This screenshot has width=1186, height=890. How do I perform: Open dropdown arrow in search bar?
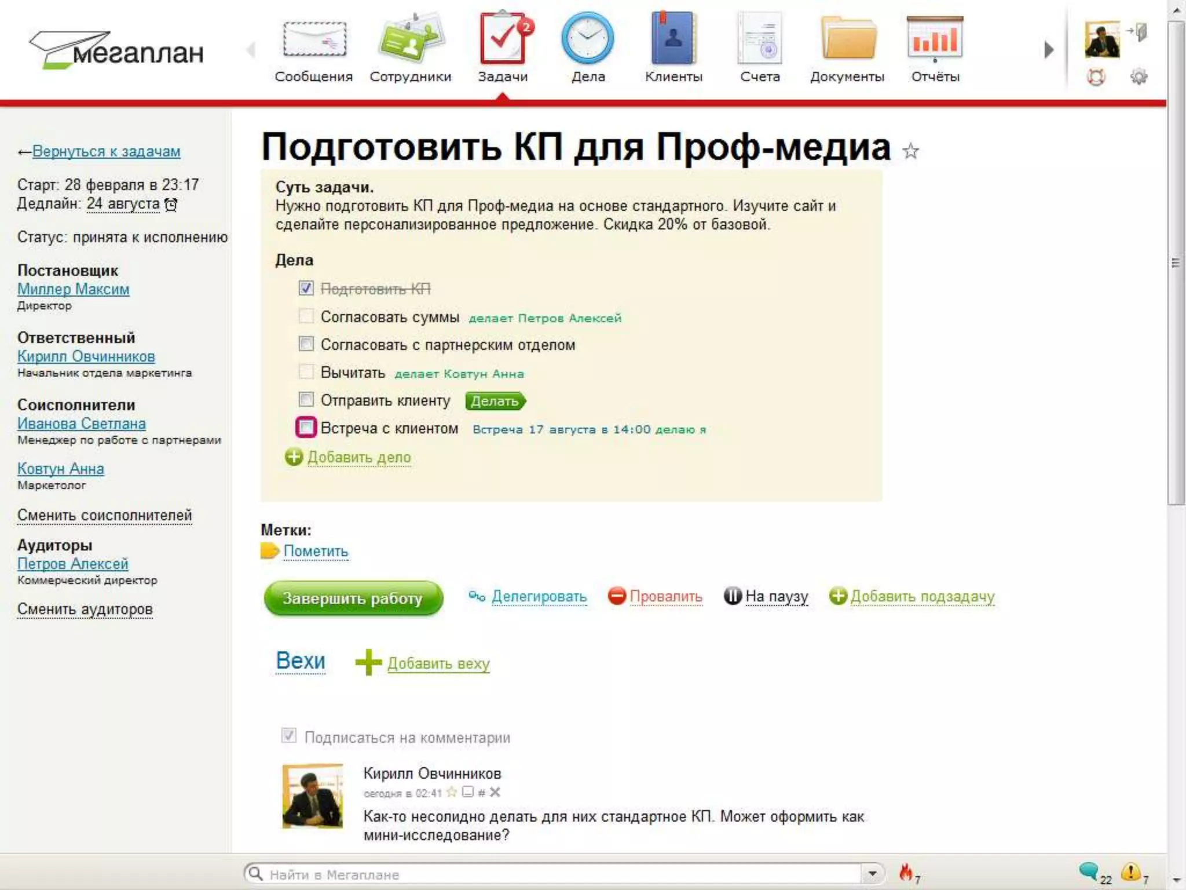pos(872,873)
